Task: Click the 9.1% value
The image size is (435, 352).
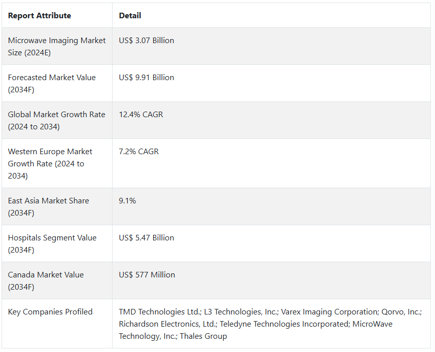Action: click(127, 201)
